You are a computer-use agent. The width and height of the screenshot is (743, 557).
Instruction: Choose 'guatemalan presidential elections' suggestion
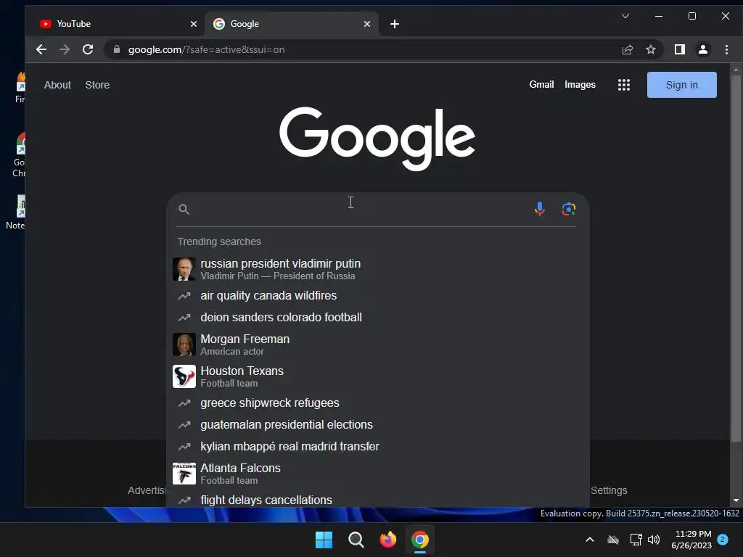(x=377, y=425)
